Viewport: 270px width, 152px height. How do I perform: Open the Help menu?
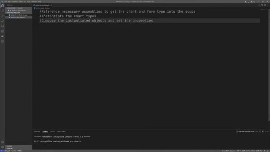tap(40, 2)
